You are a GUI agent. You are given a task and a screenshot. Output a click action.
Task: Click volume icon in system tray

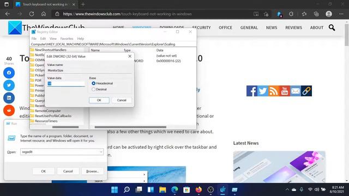click(x=317, y=189)
